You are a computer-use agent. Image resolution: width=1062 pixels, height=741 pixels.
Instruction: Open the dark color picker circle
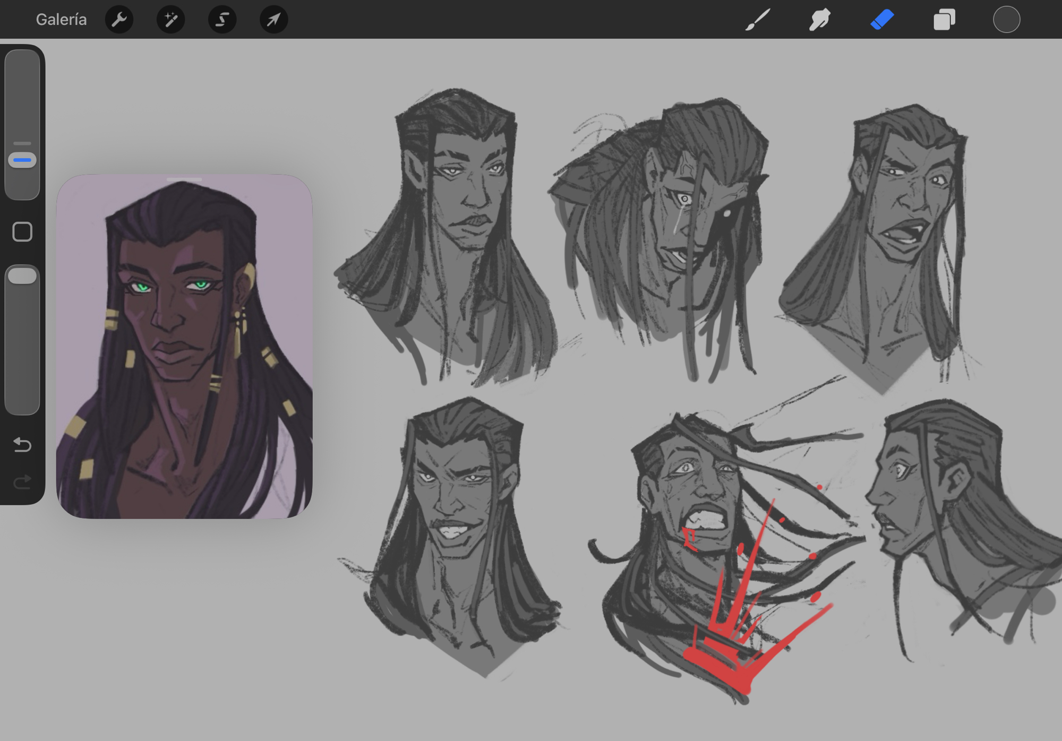pyautogui.click(x=1006, y=20)
